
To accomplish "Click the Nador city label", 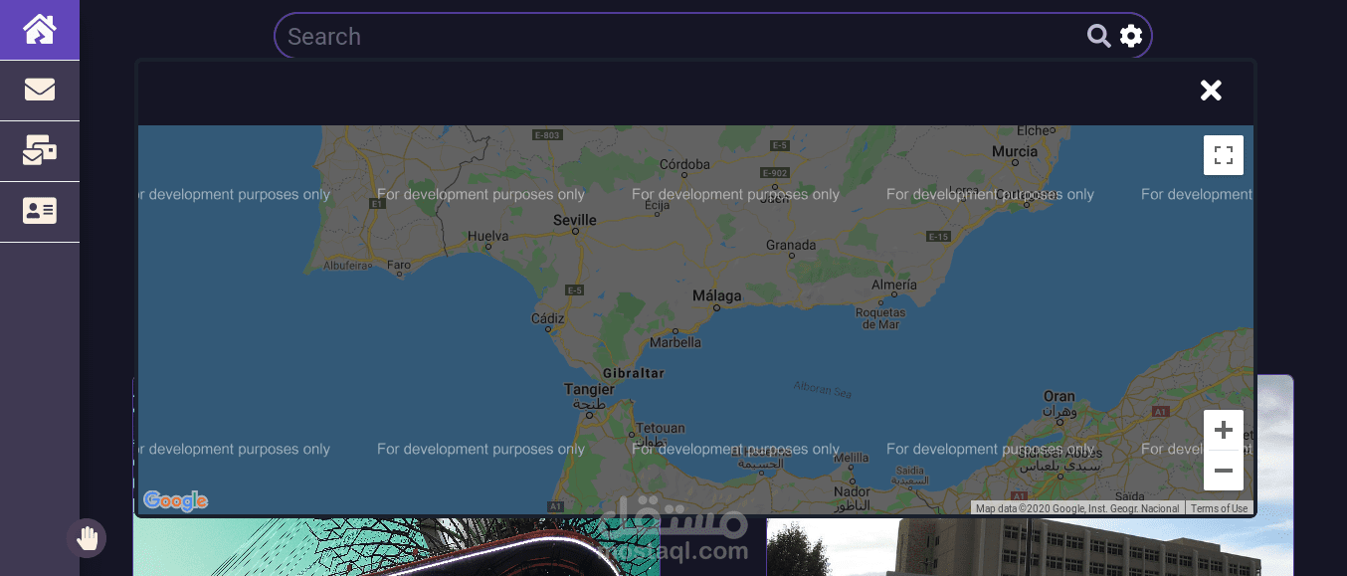I will 852,491.
